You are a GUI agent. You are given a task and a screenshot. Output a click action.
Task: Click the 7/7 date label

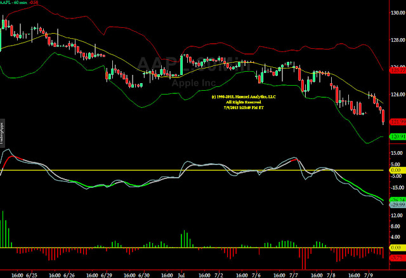tap(294, 275)
